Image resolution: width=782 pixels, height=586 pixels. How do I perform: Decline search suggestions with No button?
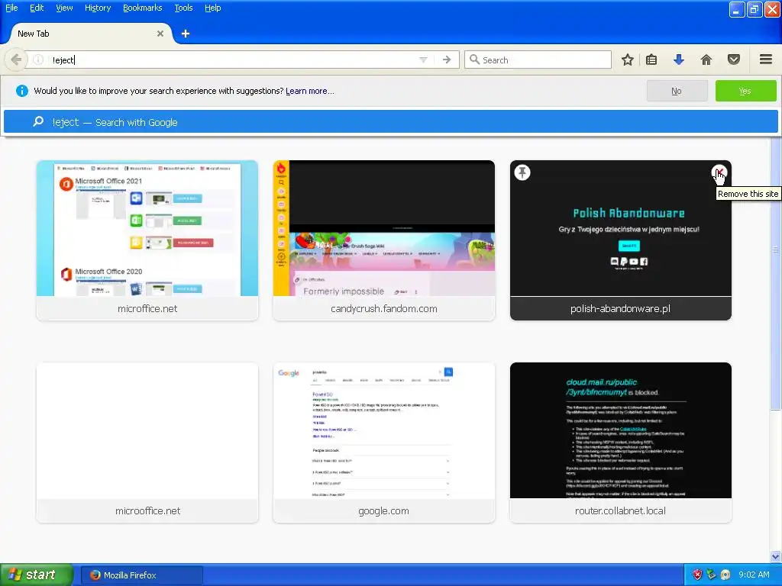click(677, 91)
